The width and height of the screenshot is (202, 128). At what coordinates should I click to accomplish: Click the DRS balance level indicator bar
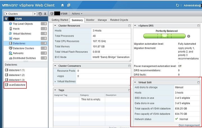164,36
